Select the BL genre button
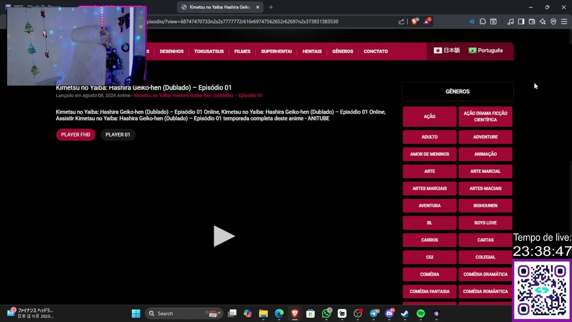572x322 pixels. tap(429, 223)
